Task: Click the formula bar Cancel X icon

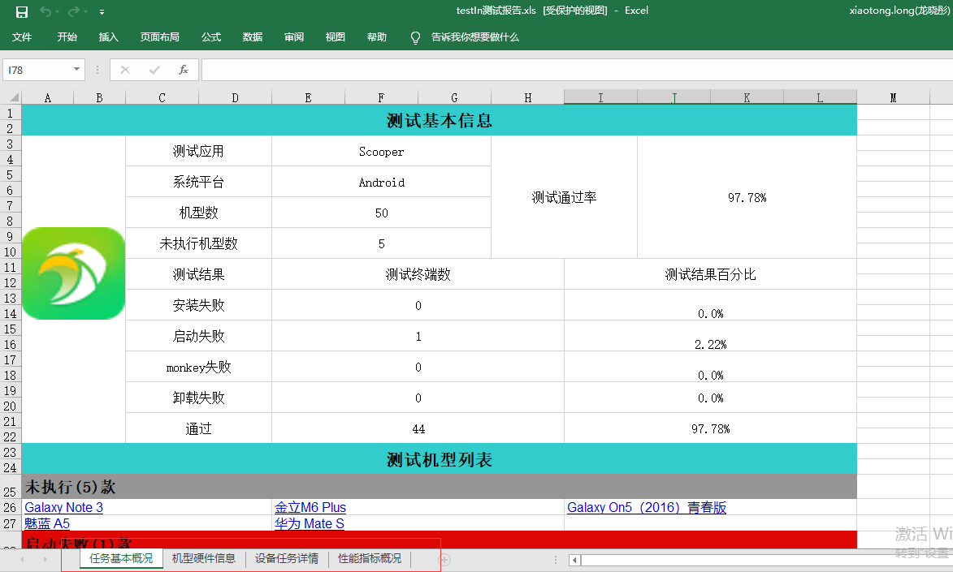Action: point(124,70)
